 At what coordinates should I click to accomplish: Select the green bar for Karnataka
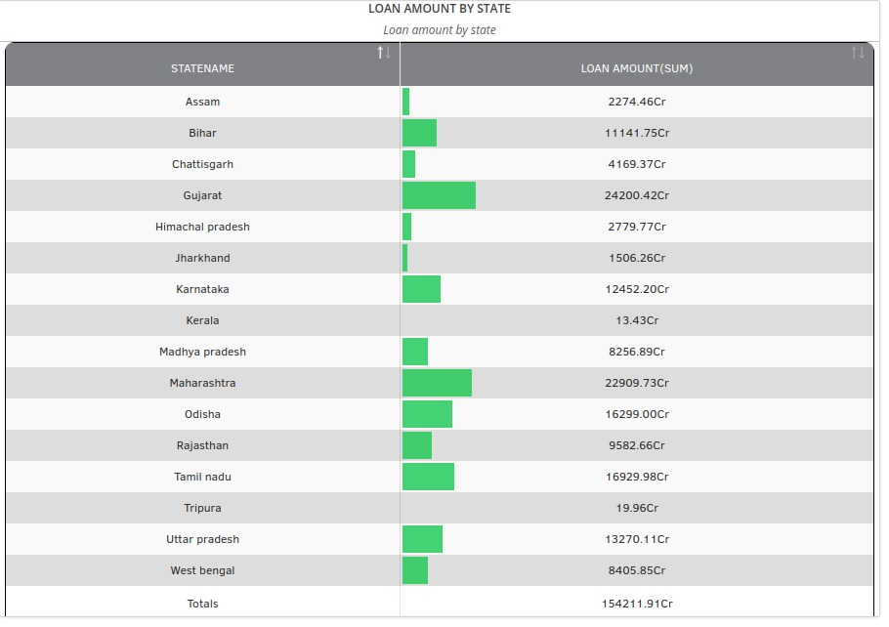(422, 289)
